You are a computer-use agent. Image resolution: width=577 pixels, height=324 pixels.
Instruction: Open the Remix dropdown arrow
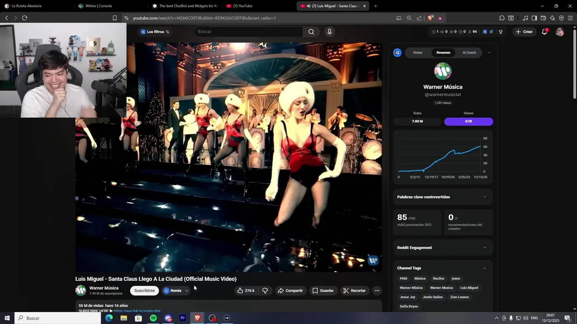click(x=187, y=291)
